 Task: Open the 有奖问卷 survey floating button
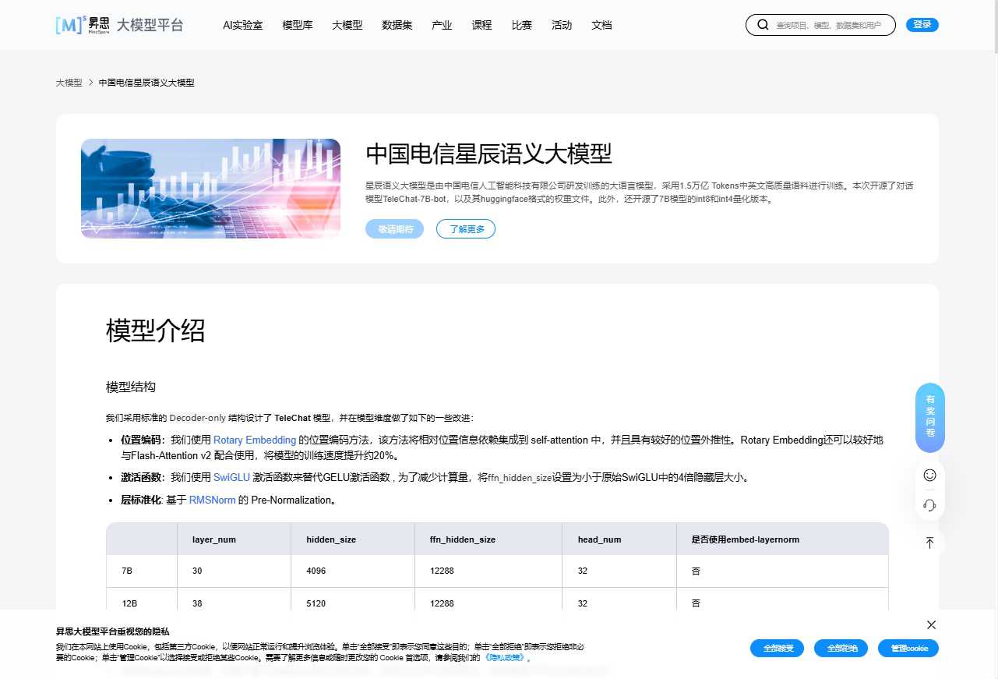(929, 417)
